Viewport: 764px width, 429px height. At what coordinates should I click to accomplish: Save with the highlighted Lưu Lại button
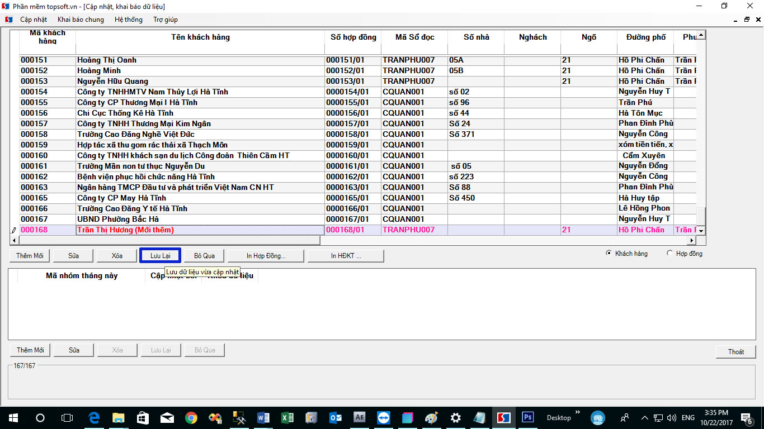[x=160, y=256]
